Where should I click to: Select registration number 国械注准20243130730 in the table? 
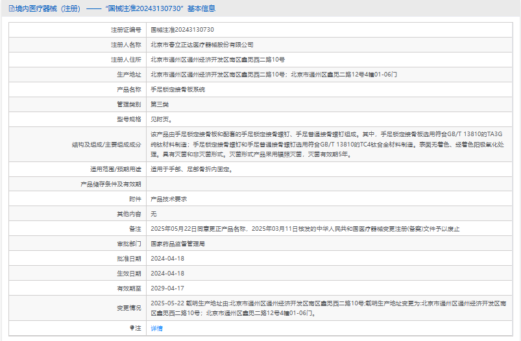(182, 30)
